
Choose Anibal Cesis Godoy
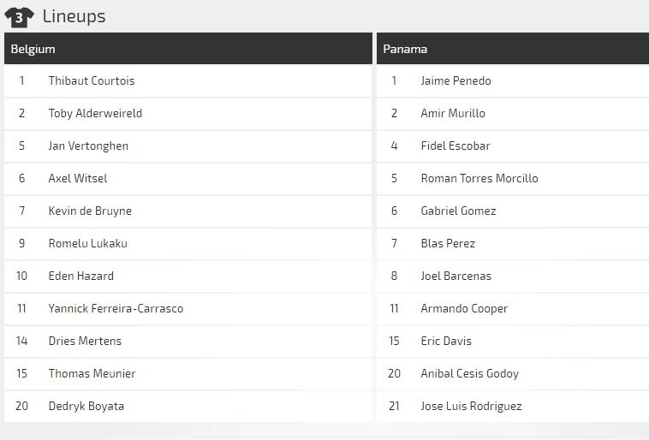[469, 374]
